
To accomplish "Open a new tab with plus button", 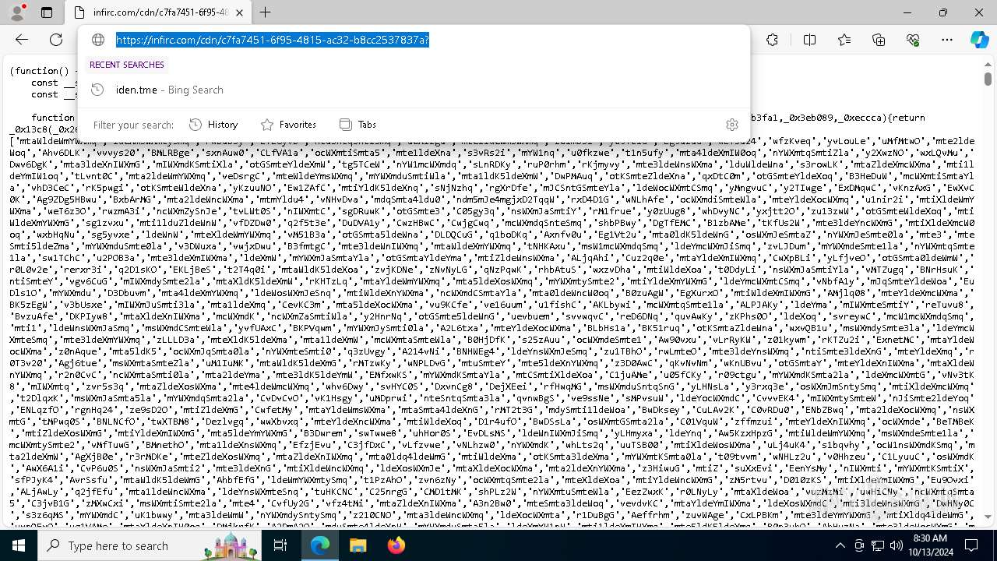I will pos(266,12).
